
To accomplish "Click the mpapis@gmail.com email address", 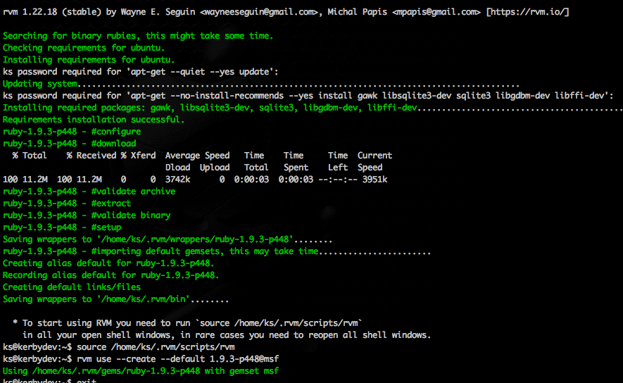I will (436, 12).
